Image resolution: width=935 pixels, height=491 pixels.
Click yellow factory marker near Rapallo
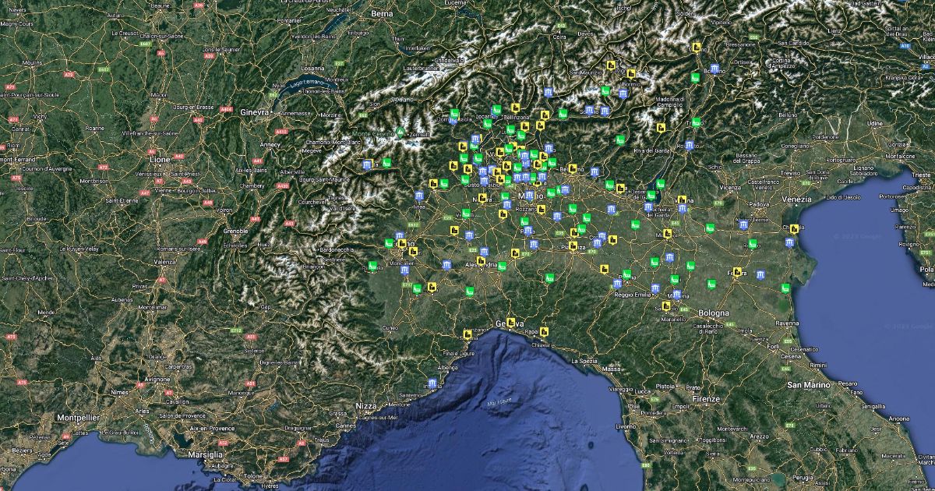coord(545,331)
